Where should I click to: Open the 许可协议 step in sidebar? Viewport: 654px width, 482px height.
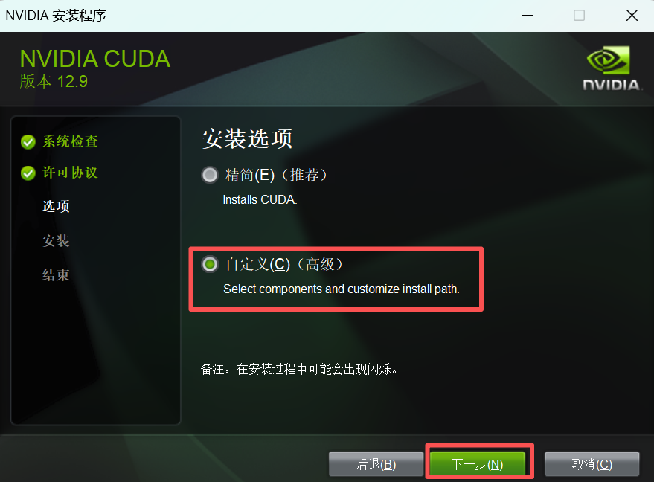click(x=71, y=173)
